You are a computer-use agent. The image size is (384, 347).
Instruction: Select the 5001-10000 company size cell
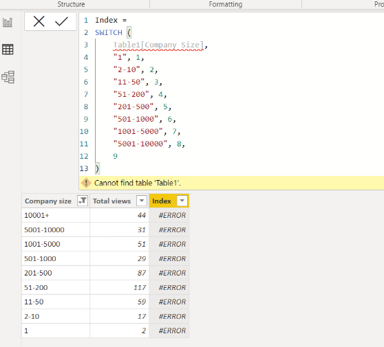tap(56, 230)
